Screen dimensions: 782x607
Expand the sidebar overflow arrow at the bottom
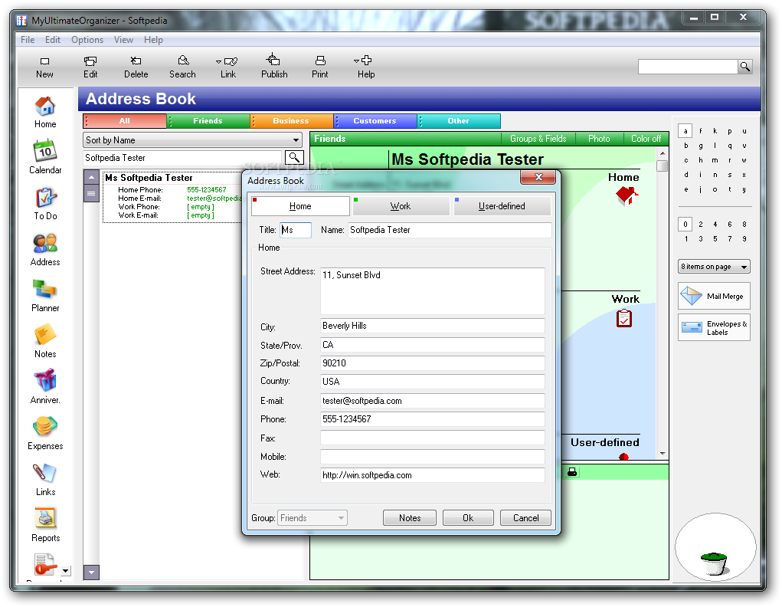[65, 570]
